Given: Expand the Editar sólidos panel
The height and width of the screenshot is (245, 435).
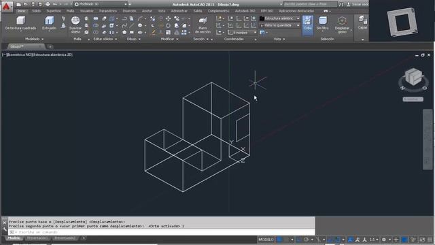Looking at the screenshot, I should click(x=105, y=39).
